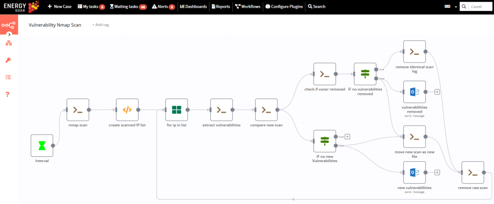Click the help question mark icon
This screenshot has width=494, height=204.
point(8,94)
